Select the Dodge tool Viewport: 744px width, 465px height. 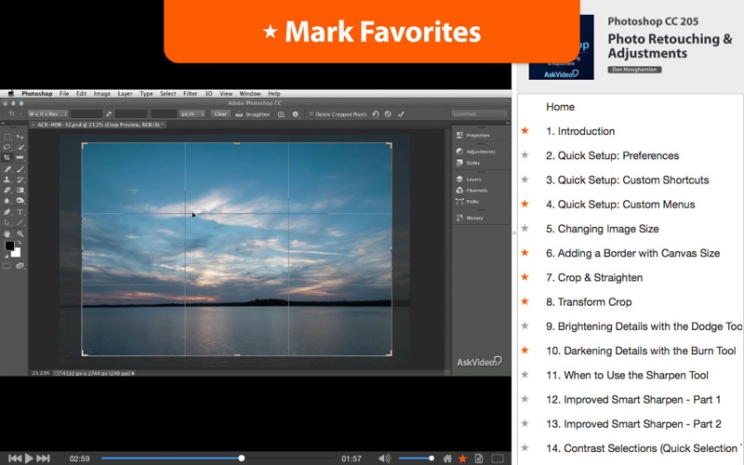click(x=20, y=201)
